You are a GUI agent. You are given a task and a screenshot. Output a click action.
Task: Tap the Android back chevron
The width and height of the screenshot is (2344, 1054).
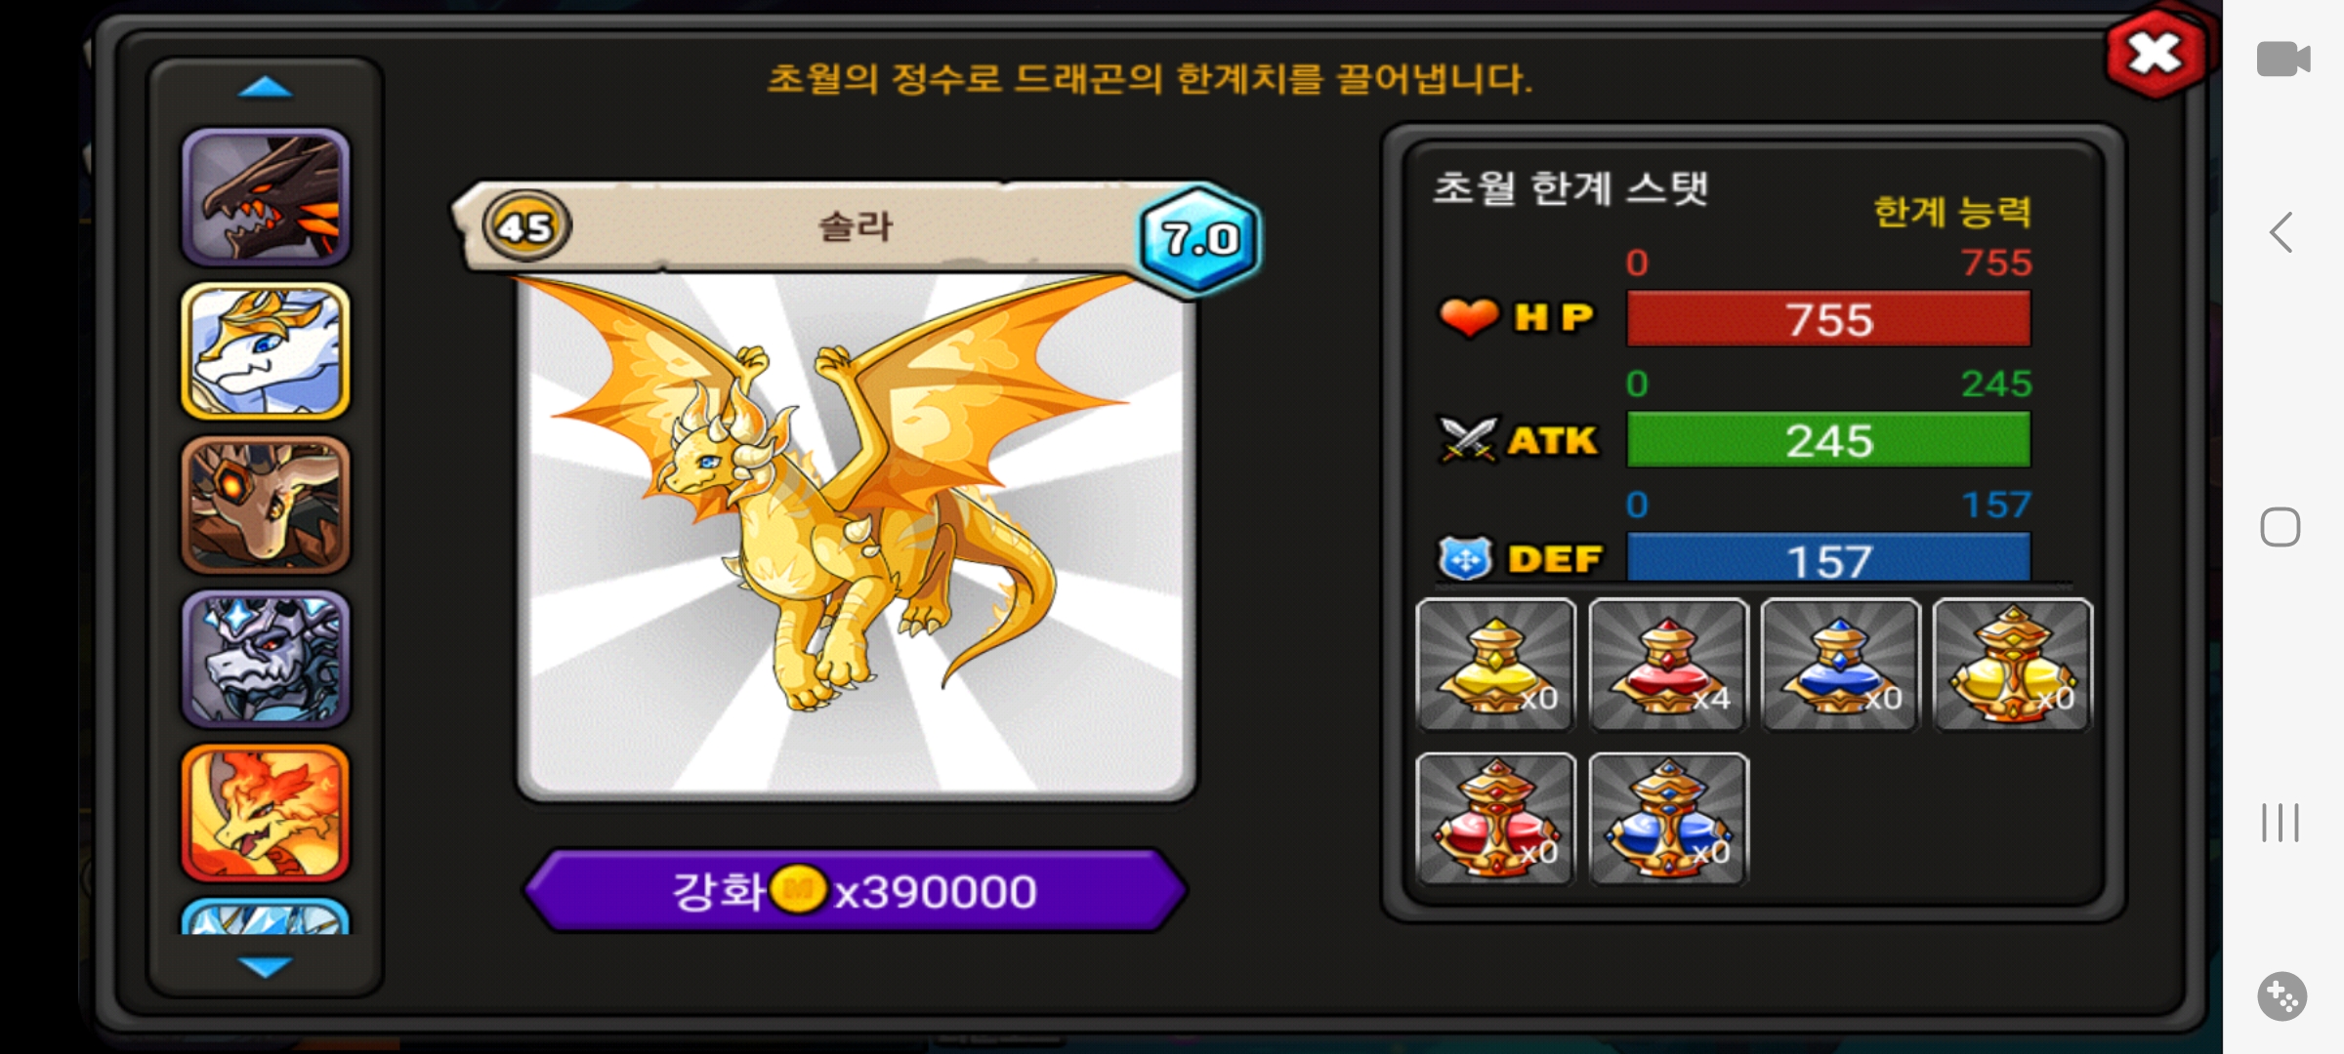click(x=2281, y=232)
